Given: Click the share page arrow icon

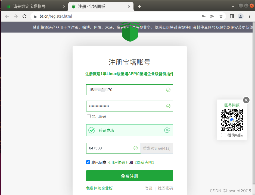Looking at the screenshot, I should click(212, 16).
